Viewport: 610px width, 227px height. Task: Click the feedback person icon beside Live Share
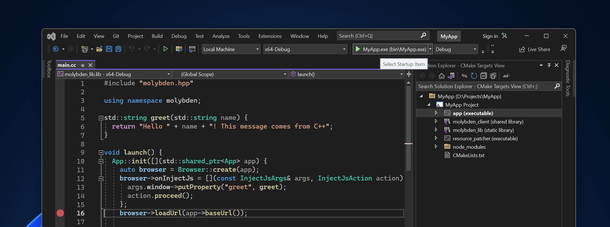coord(563,48)
